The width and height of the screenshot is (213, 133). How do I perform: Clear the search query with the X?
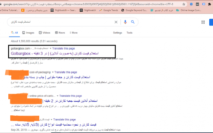(x=116, y=22)
